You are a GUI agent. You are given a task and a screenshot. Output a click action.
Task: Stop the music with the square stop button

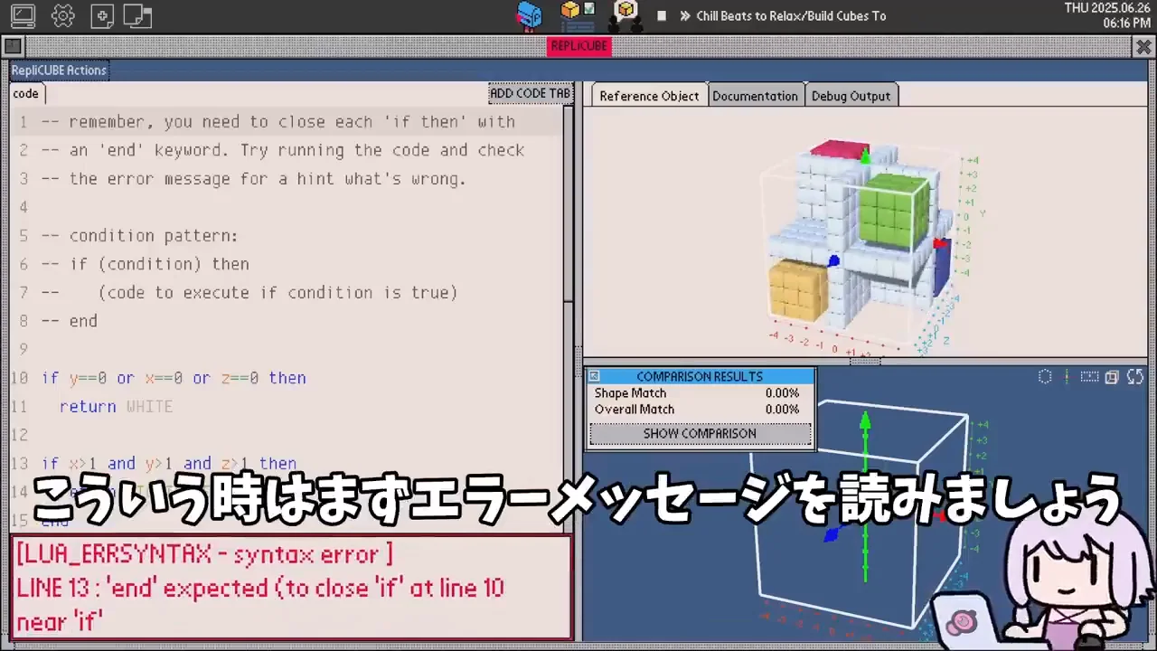coord(662,16)
